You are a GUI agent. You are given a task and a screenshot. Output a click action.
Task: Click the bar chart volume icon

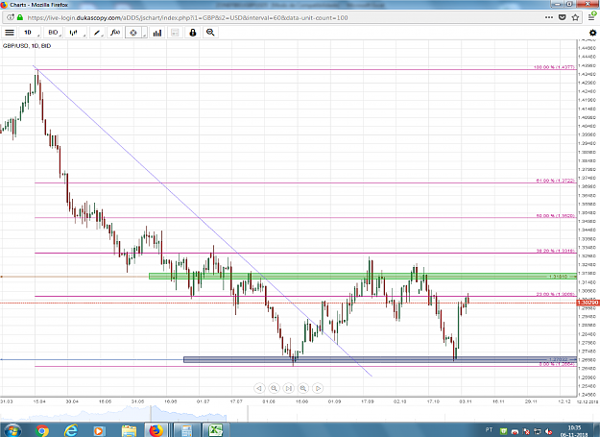(157, 33)
